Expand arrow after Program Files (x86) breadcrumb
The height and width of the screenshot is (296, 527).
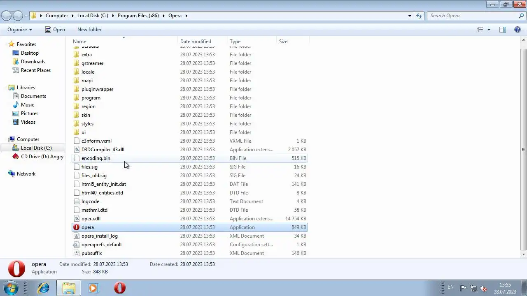coord(163,16)
